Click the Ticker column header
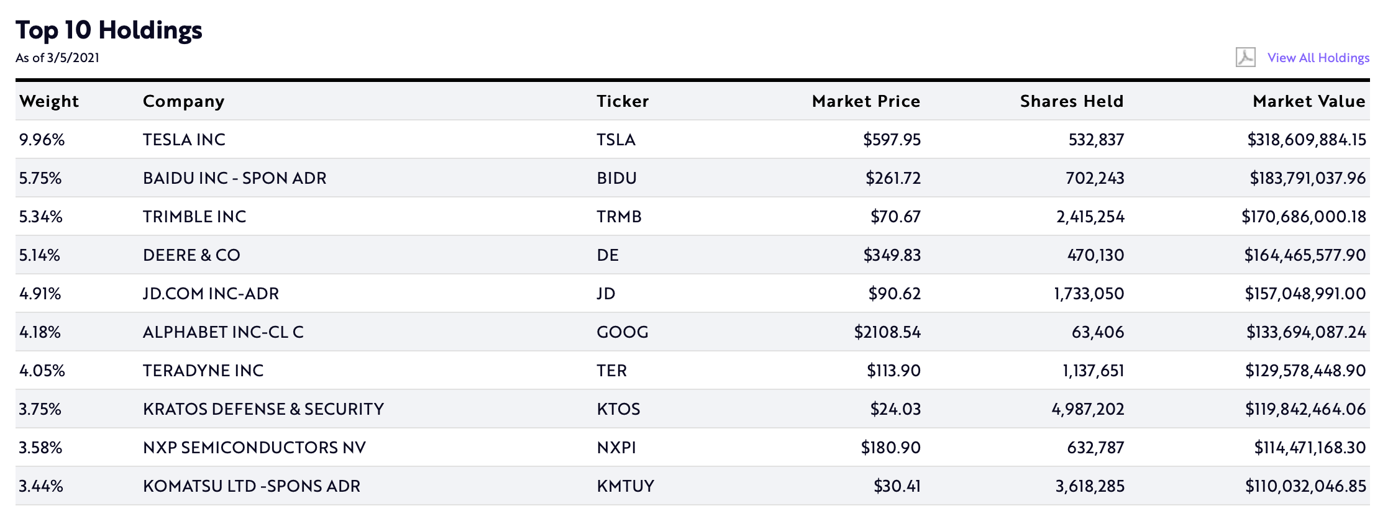 [623, 101]
